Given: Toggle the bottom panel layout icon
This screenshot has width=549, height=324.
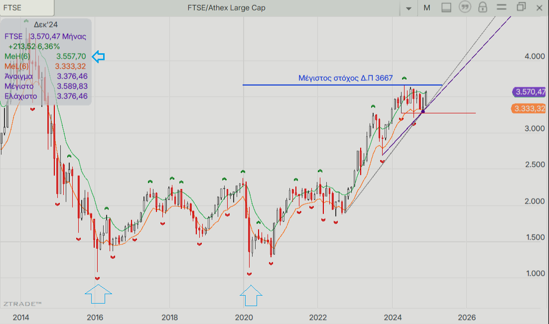Looking at the screenshot, I should pyautogui.click(x=446, y=7).
